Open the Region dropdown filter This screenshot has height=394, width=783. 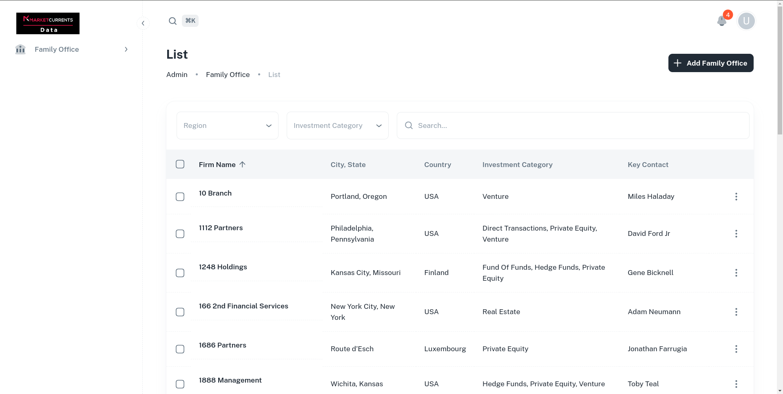[227, 125]
